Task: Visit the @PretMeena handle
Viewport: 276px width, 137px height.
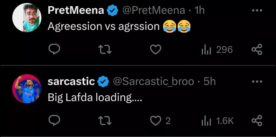Action: pyautogui.click(x=154, y=10)
